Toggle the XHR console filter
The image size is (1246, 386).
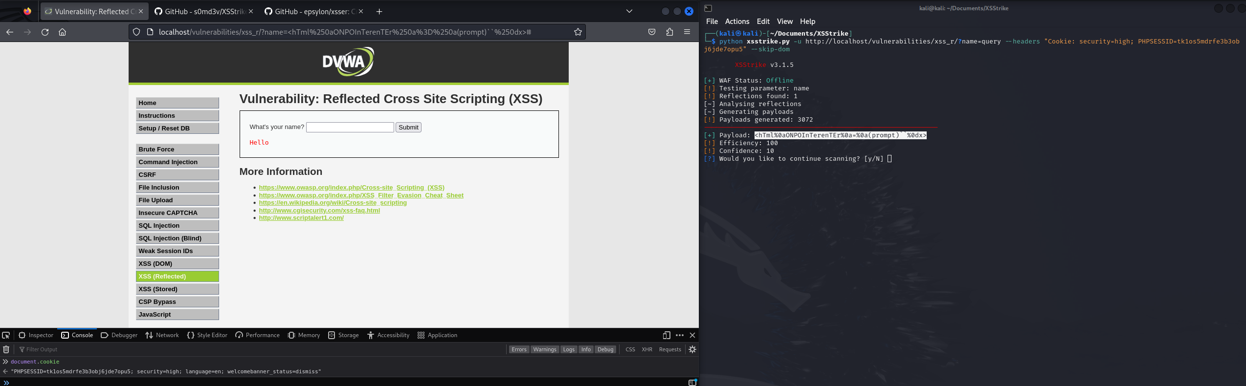coord(646,349)
